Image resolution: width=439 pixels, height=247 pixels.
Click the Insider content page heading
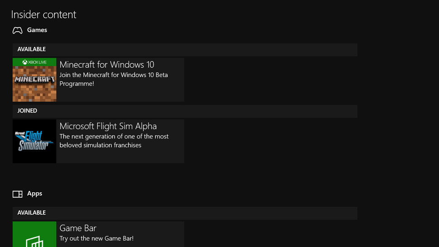point(43,14)
